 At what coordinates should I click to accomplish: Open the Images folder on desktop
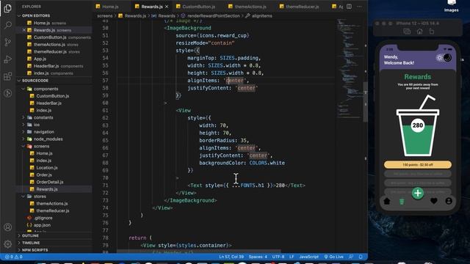pos(451,6)
